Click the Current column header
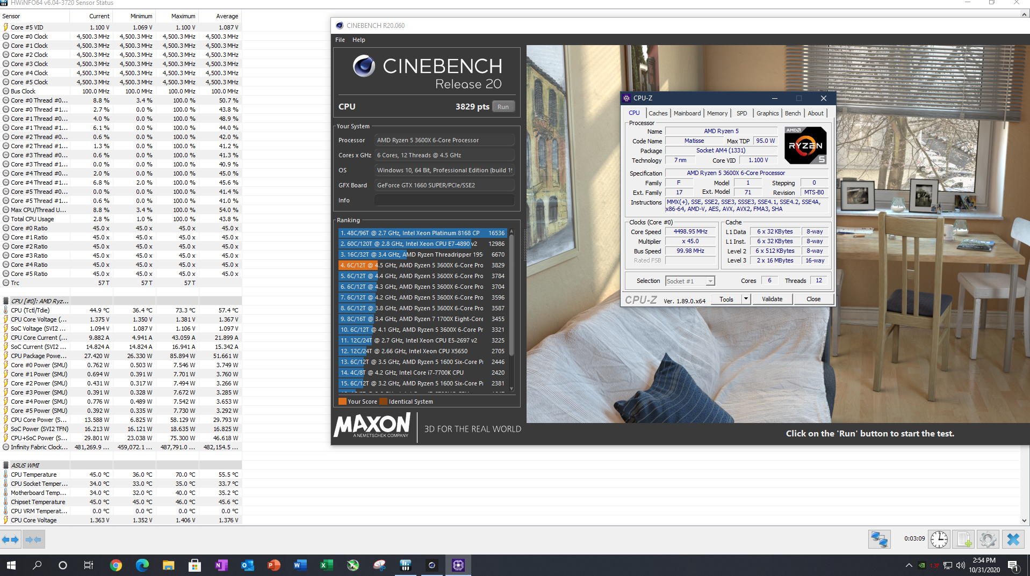Viewport: 1030px width, 576px height. click(x=91, y=16)
